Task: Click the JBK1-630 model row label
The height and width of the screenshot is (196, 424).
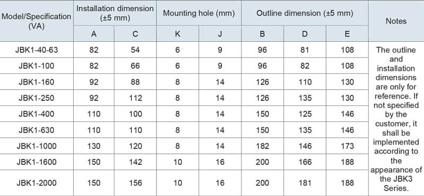Action: tap(37, 130)
